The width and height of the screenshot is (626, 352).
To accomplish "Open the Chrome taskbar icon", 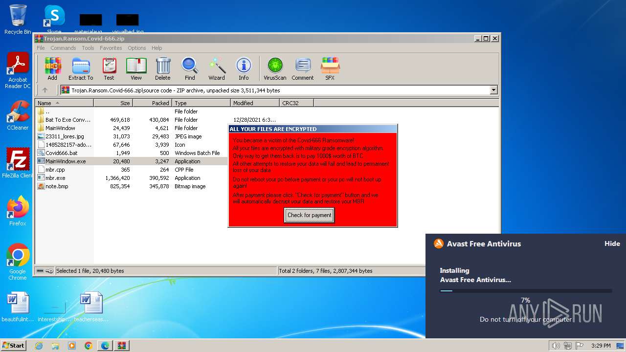I will tap(89, 346).
